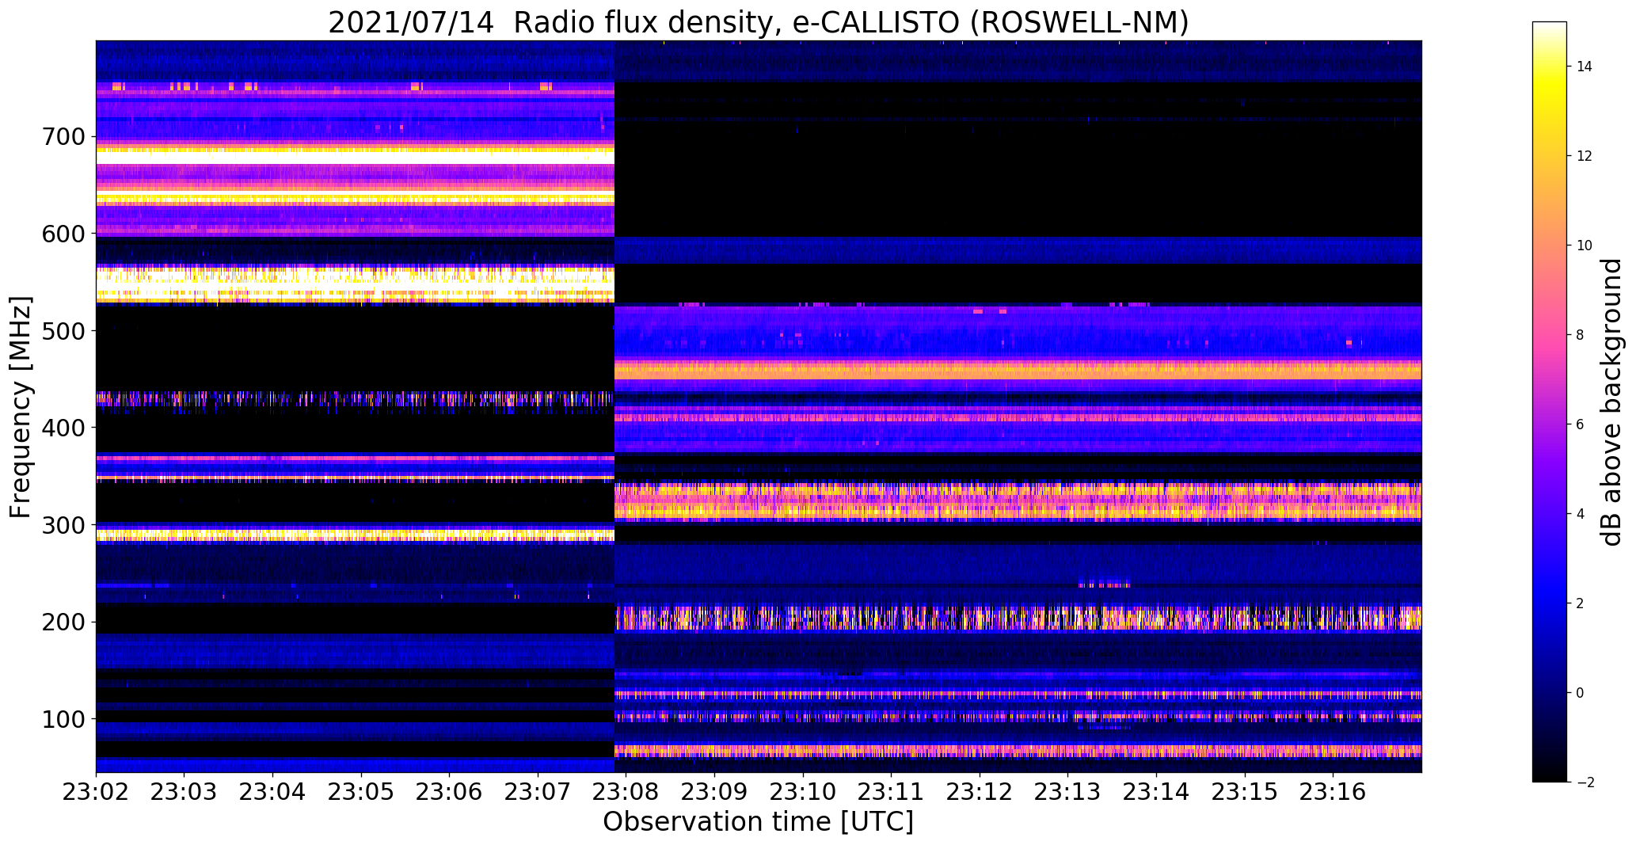The image size is (1636, 845).
Task: Click the colorbar tick label 4
Action: coord(1580,514)
